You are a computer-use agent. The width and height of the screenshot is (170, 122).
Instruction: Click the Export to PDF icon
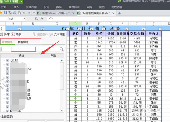coord(10,13)
